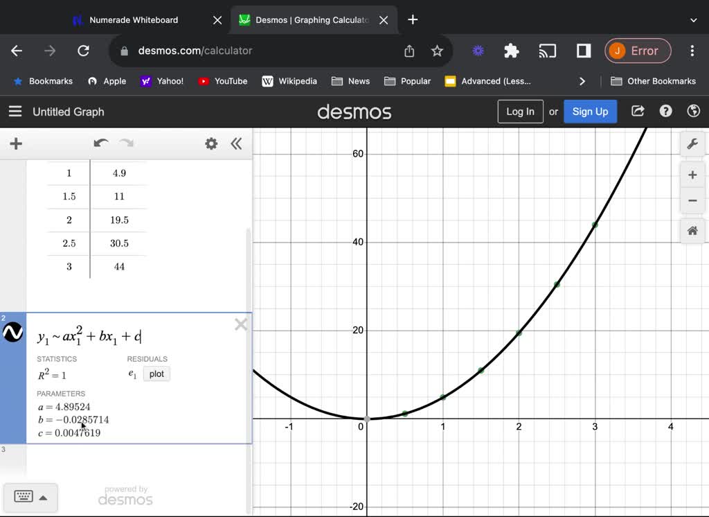Open the on-screen math keyboard
The width and height of the screenshot is (709, 517).
24,497
